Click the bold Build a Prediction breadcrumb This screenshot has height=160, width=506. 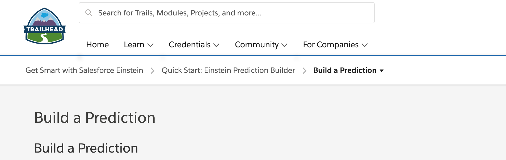(x=345, y=70)
